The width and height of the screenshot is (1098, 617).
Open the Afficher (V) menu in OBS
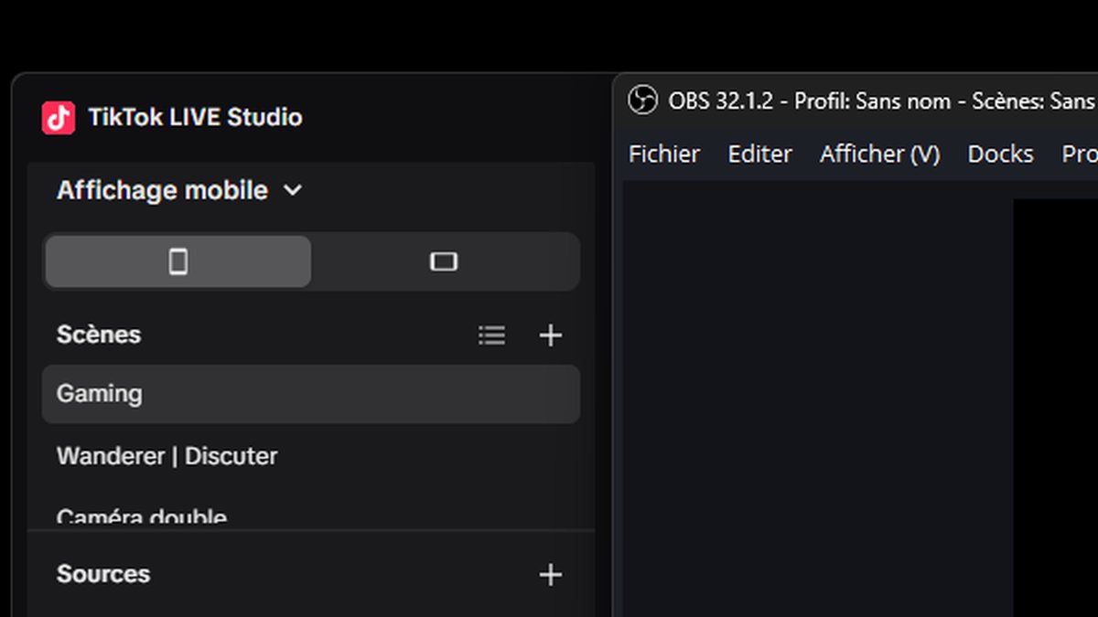pos(880,154)
